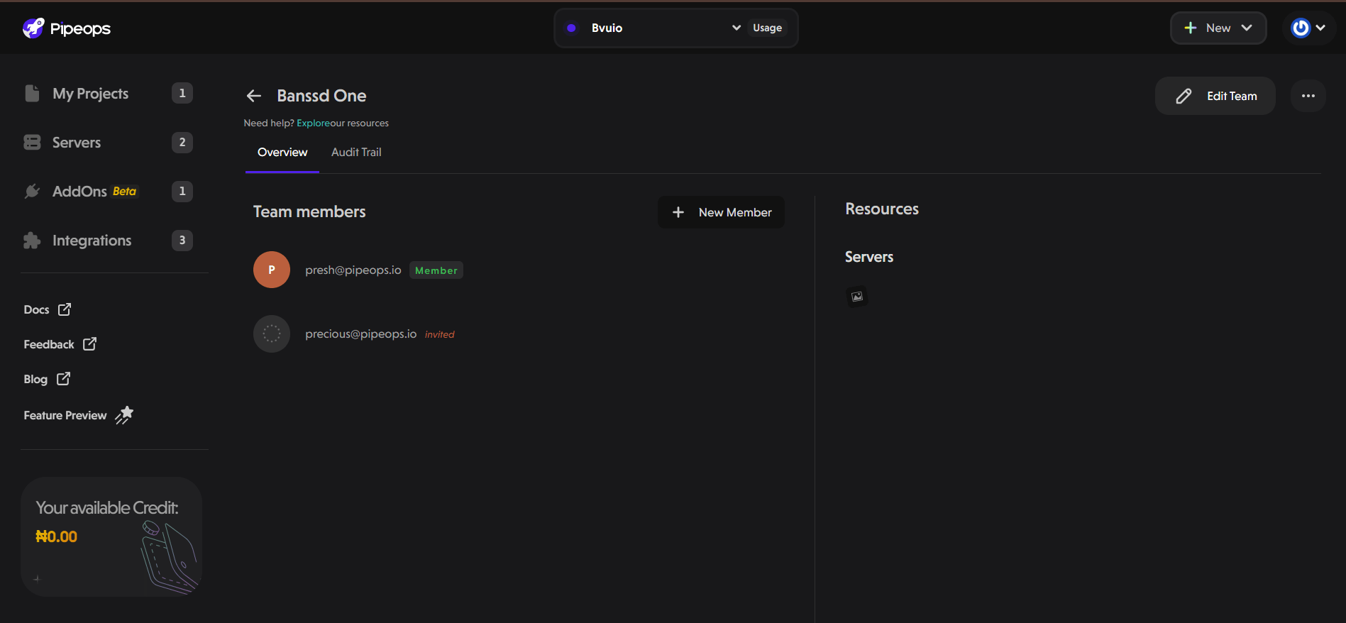
Task: Click the external link icon beside Docs
Action: click(x=65, y=309)
